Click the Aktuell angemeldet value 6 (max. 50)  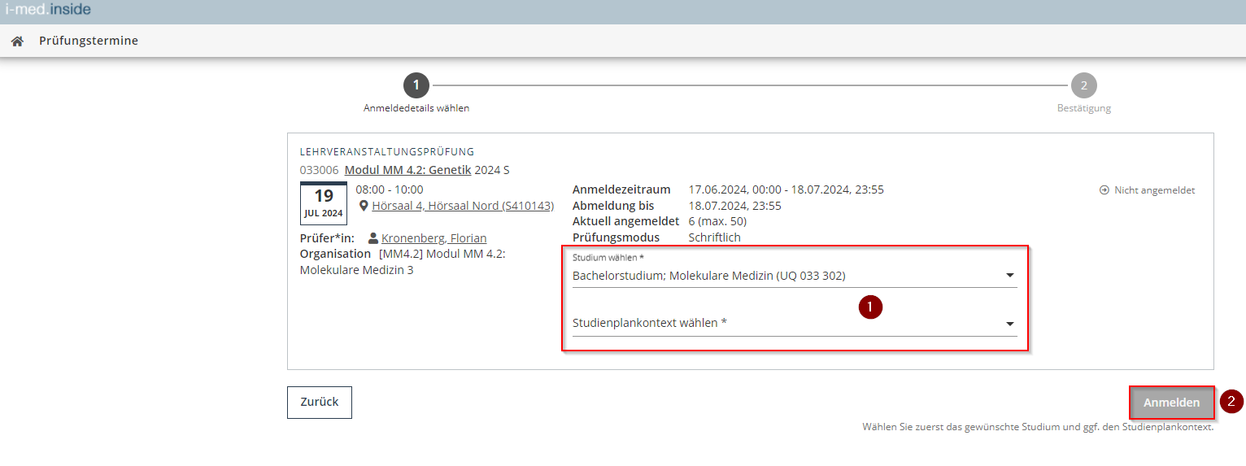[717, 221]
